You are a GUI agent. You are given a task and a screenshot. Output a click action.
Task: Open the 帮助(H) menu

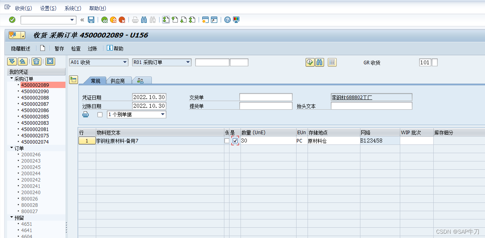(x=97, y=8)
